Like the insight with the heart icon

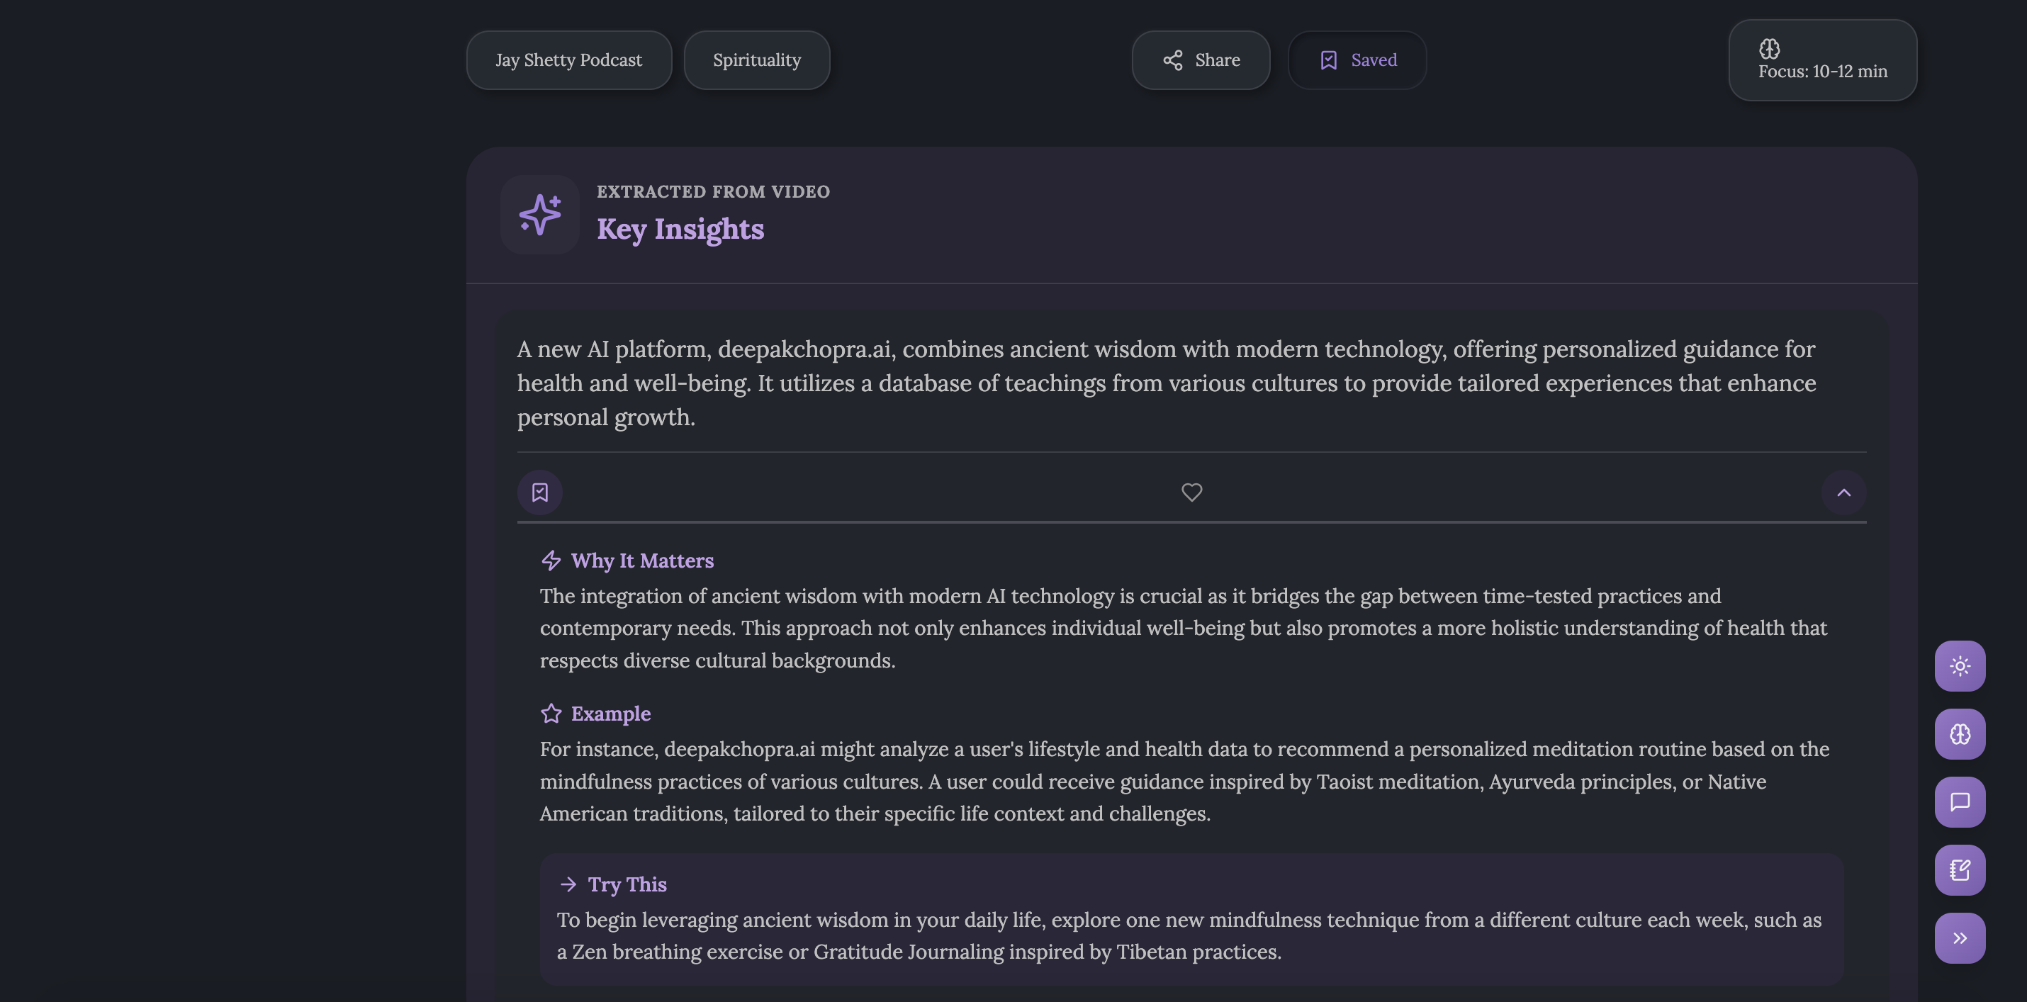(1191, 492)
